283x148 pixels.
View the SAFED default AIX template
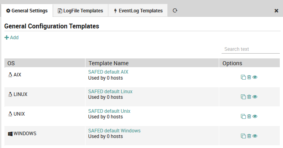click(255, 77)
